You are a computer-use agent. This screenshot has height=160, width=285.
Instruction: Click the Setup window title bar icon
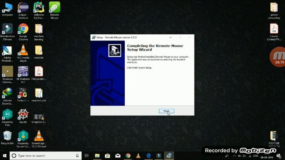click(94, 37)
